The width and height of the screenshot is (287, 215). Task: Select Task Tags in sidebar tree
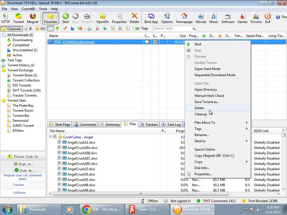pyautogui.click(x=15, y=60)
